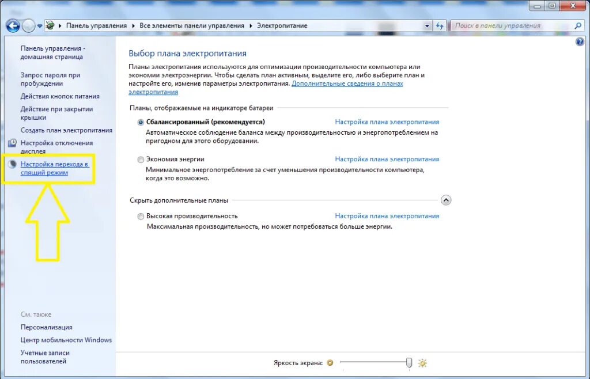
Task: Open plan settings for 'Сбалансированный'
Action: (387, 122)
